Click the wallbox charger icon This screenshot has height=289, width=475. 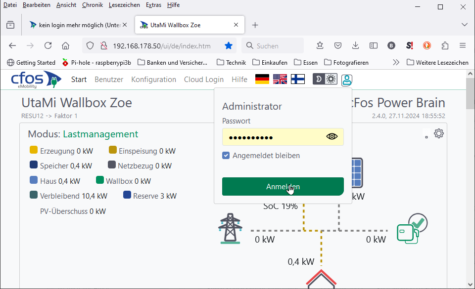(412, 229)
